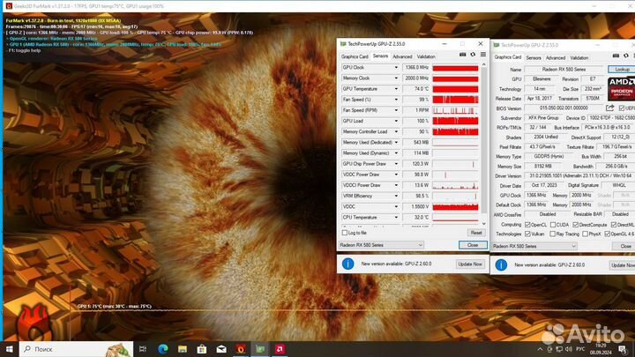Open the Windows Start menu

point(10,349)
